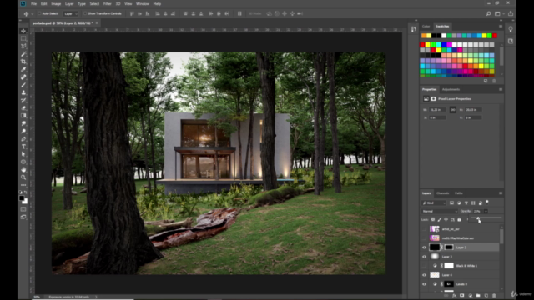Switch to the Adjustments tab

click(x=451, y=89)
